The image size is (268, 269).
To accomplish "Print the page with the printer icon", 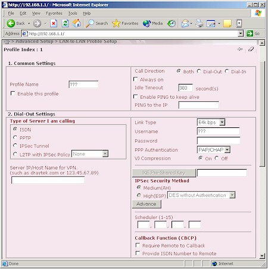I will click(200, 23).
